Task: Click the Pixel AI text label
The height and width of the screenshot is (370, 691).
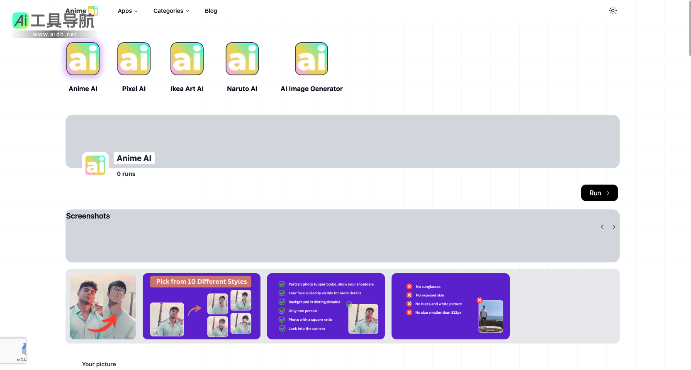Action: [x=134, y=89]
